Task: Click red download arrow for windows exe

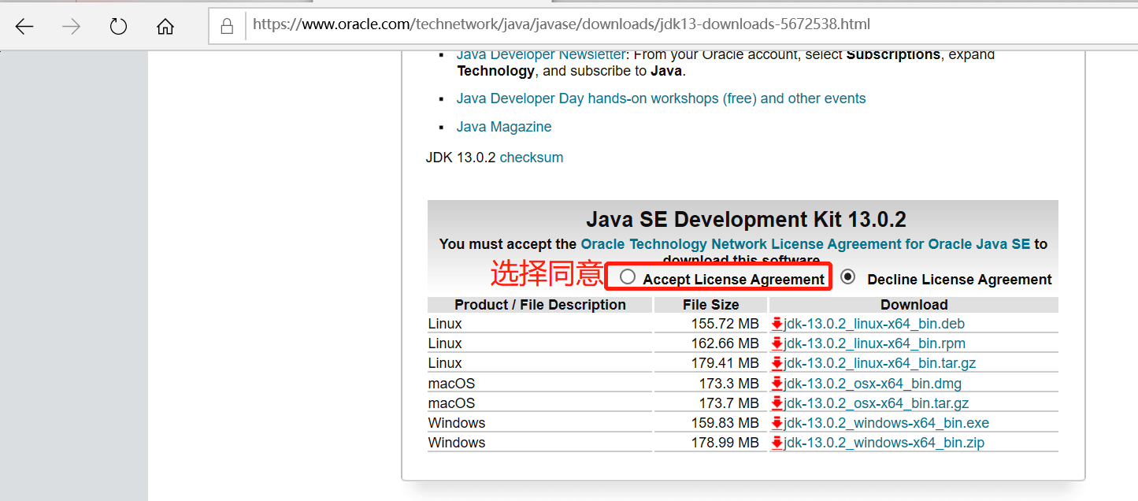Action: [777, 423]
